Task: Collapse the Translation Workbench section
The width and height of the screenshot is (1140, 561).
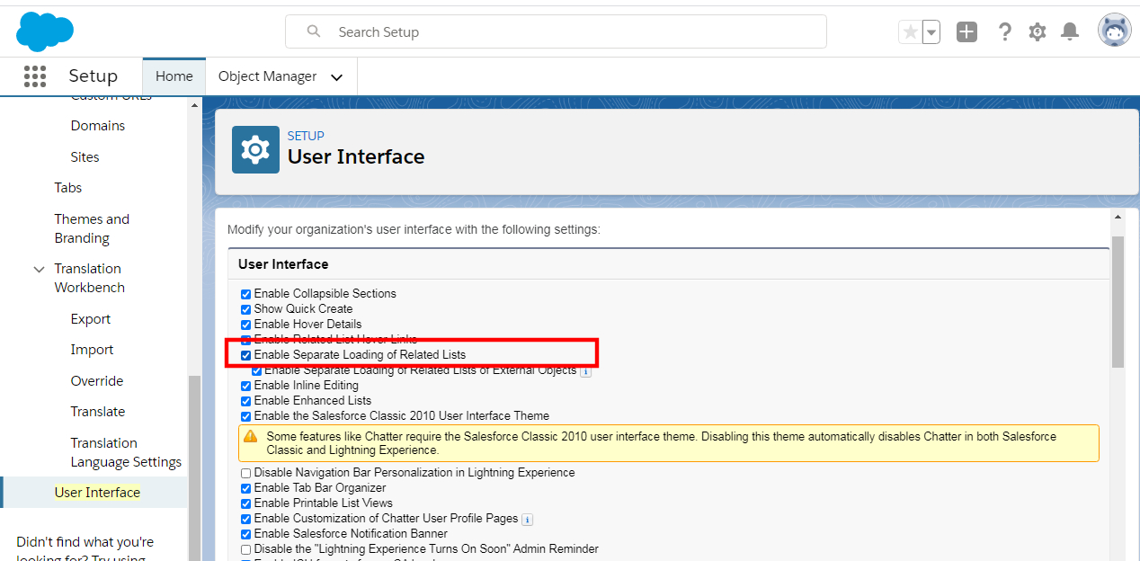Action: point(38,269)
